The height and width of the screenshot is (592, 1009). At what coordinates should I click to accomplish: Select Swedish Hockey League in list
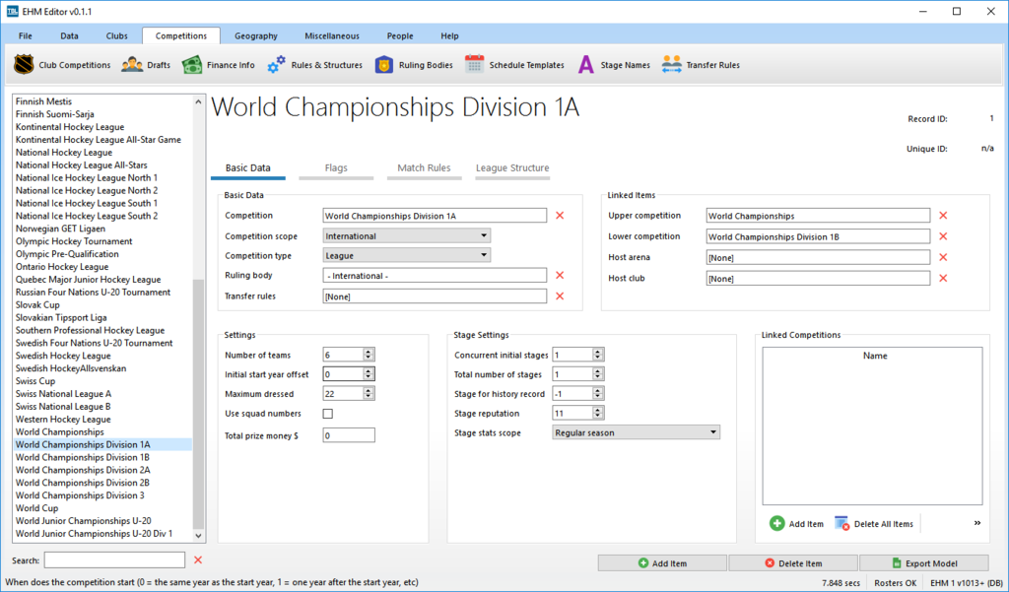coord(102,356)
